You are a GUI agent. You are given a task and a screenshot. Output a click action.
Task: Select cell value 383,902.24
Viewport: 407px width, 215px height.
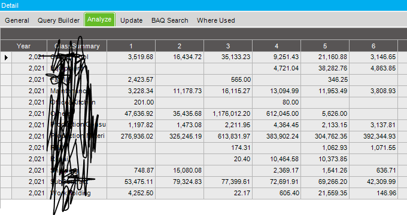pyautogui.click(x=277, y=137)
